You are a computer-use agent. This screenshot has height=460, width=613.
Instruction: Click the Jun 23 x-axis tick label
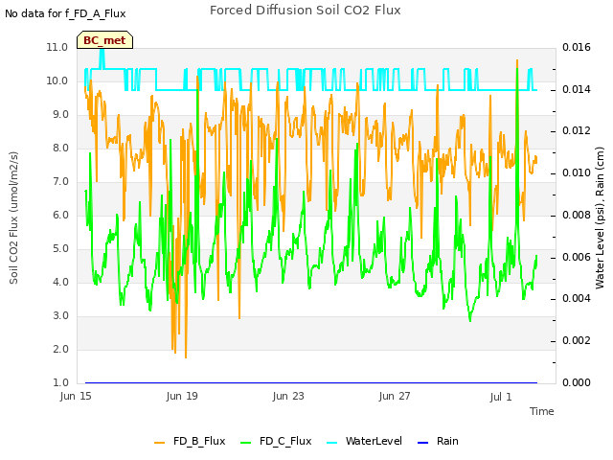tap(288, 396)
